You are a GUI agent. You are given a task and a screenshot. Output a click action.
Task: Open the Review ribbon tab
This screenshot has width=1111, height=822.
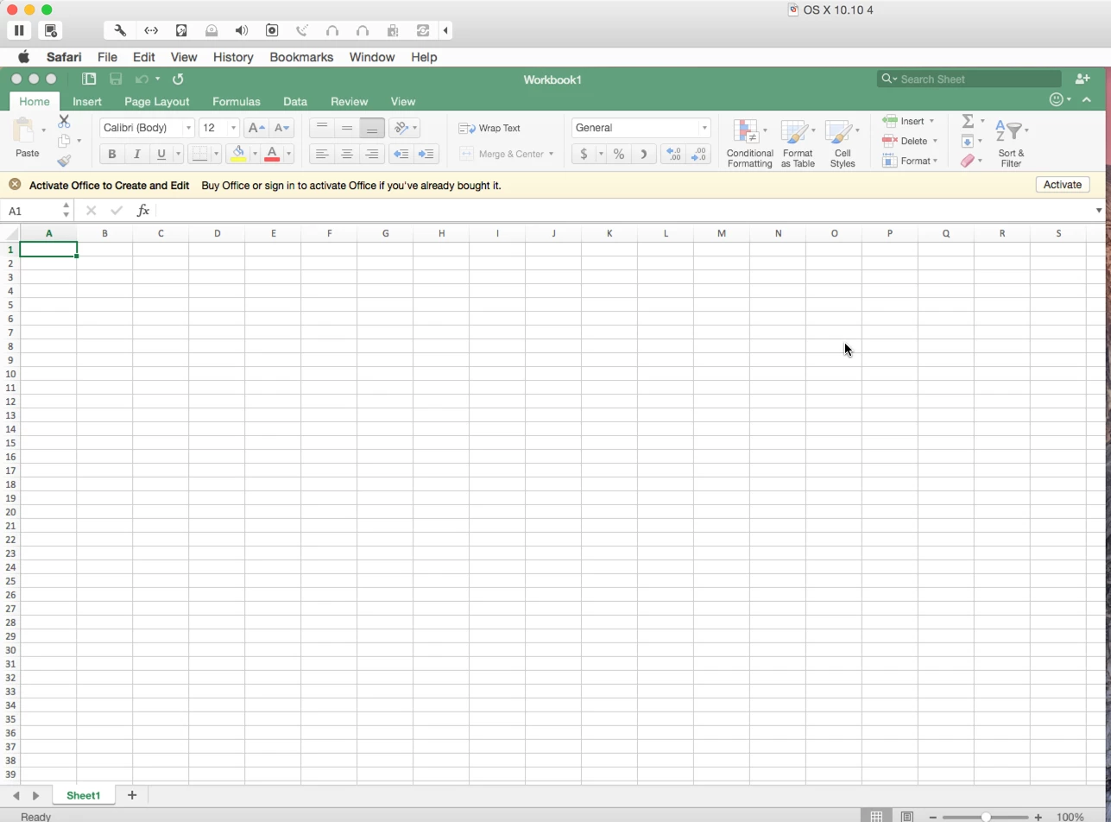click(x=349, y=101)
